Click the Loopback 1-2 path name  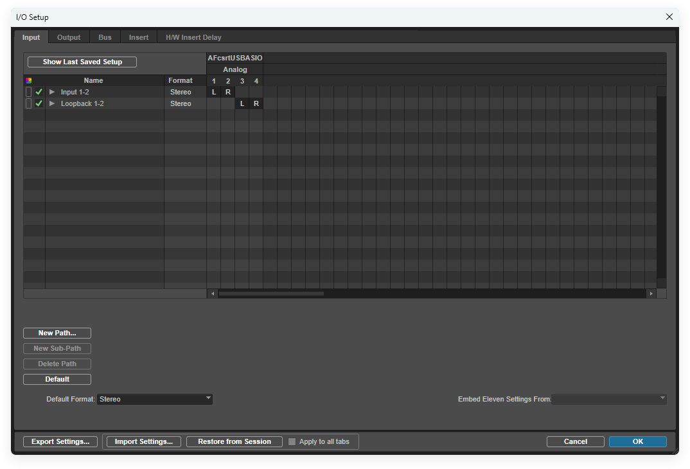click(82, 103)
